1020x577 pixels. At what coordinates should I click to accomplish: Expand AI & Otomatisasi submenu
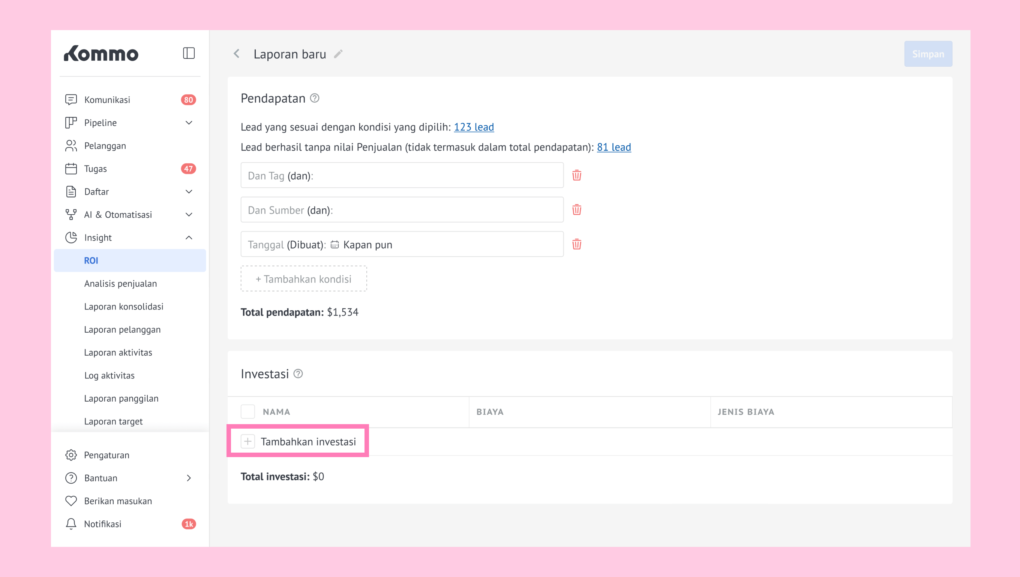[x=189, y=215]
